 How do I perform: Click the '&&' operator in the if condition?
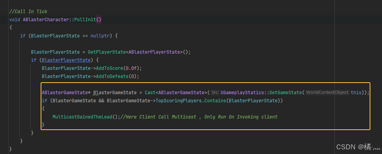(x=101, y=101)
